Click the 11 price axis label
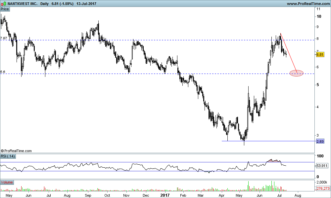Image resolution: width=331 pixels, height=198 pixels. 318,9
